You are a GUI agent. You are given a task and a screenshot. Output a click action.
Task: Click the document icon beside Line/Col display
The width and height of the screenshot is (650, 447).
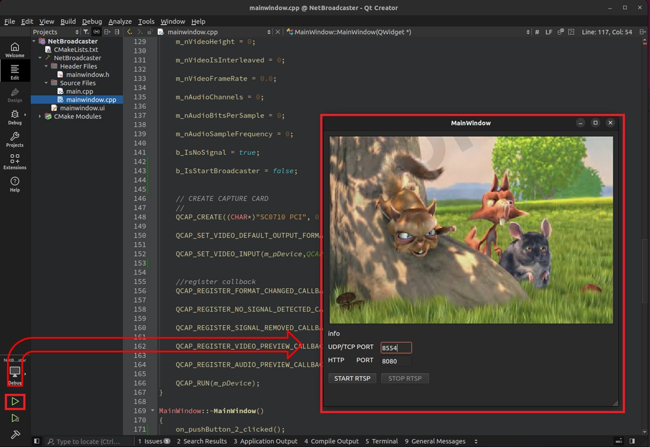click(x=571, y=32)
